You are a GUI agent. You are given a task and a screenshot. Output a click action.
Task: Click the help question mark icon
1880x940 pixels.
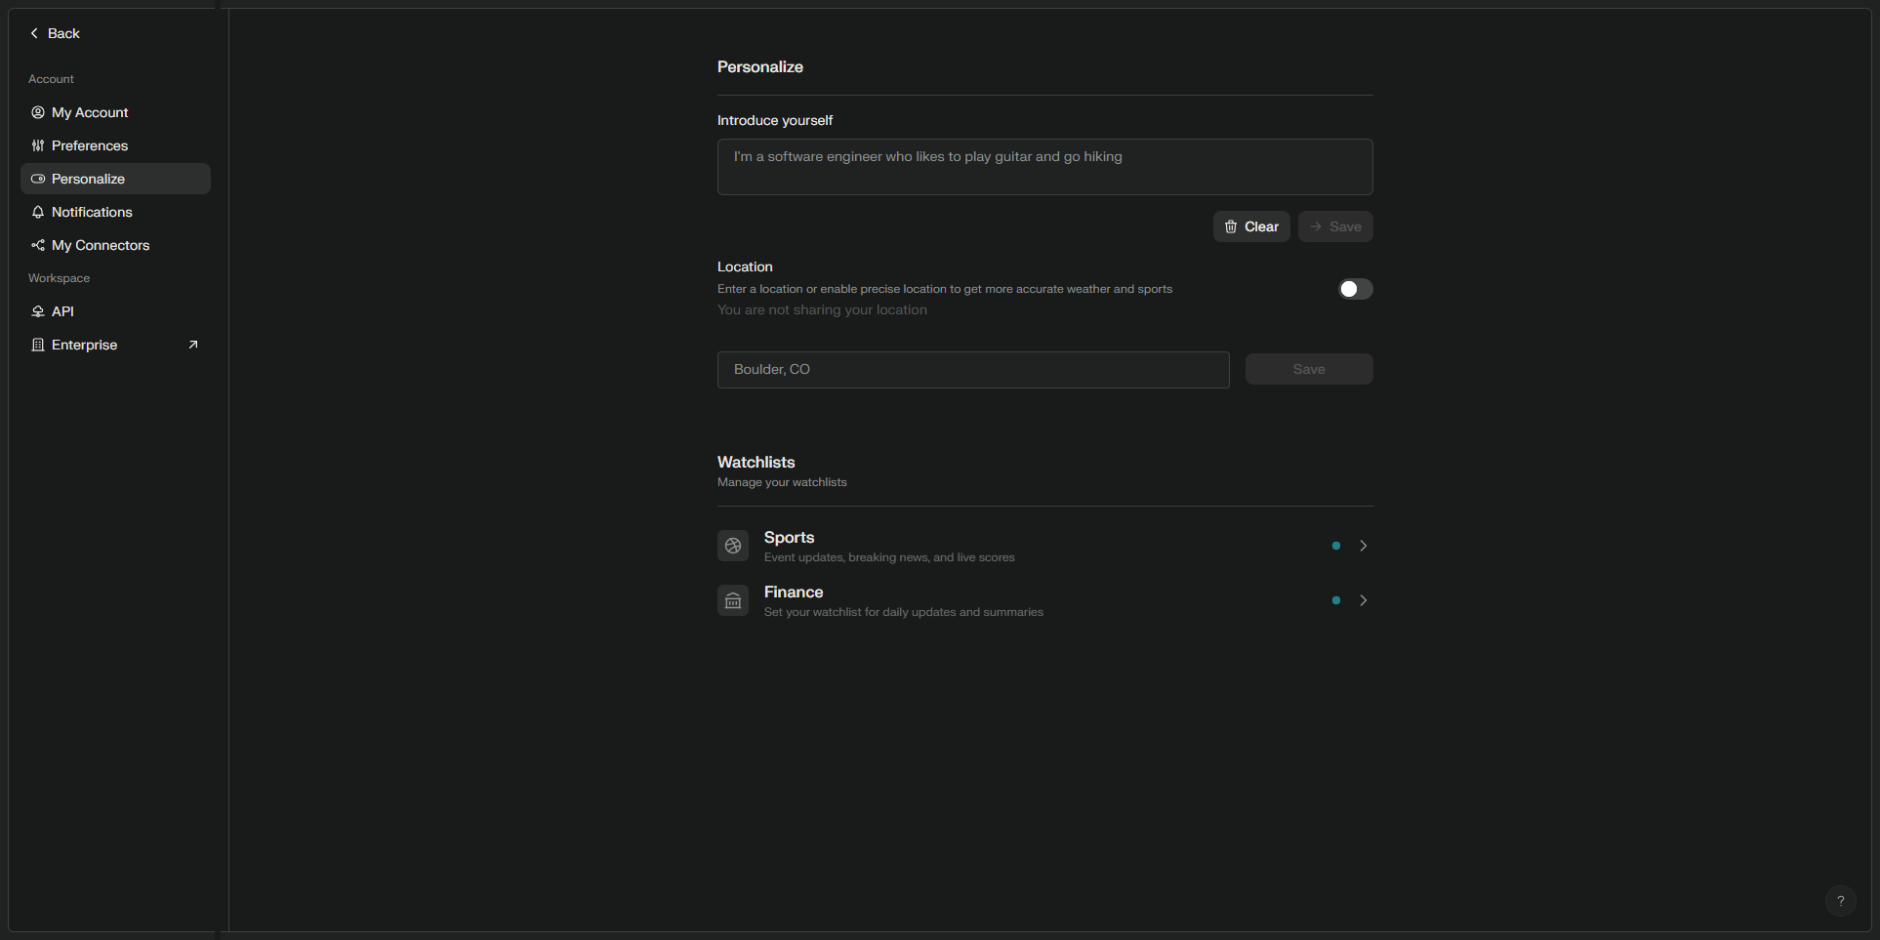[x=1840, y=901]
